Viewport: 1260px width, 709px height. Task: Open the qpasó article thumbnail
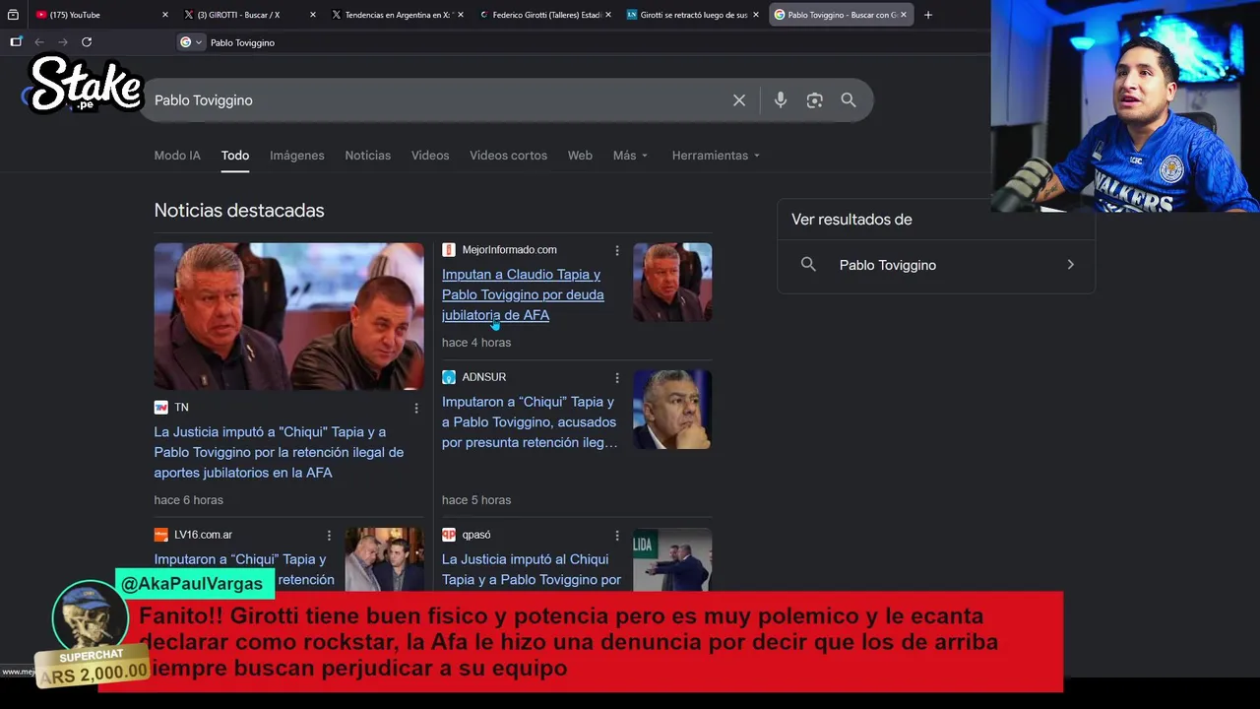point(672,559)
